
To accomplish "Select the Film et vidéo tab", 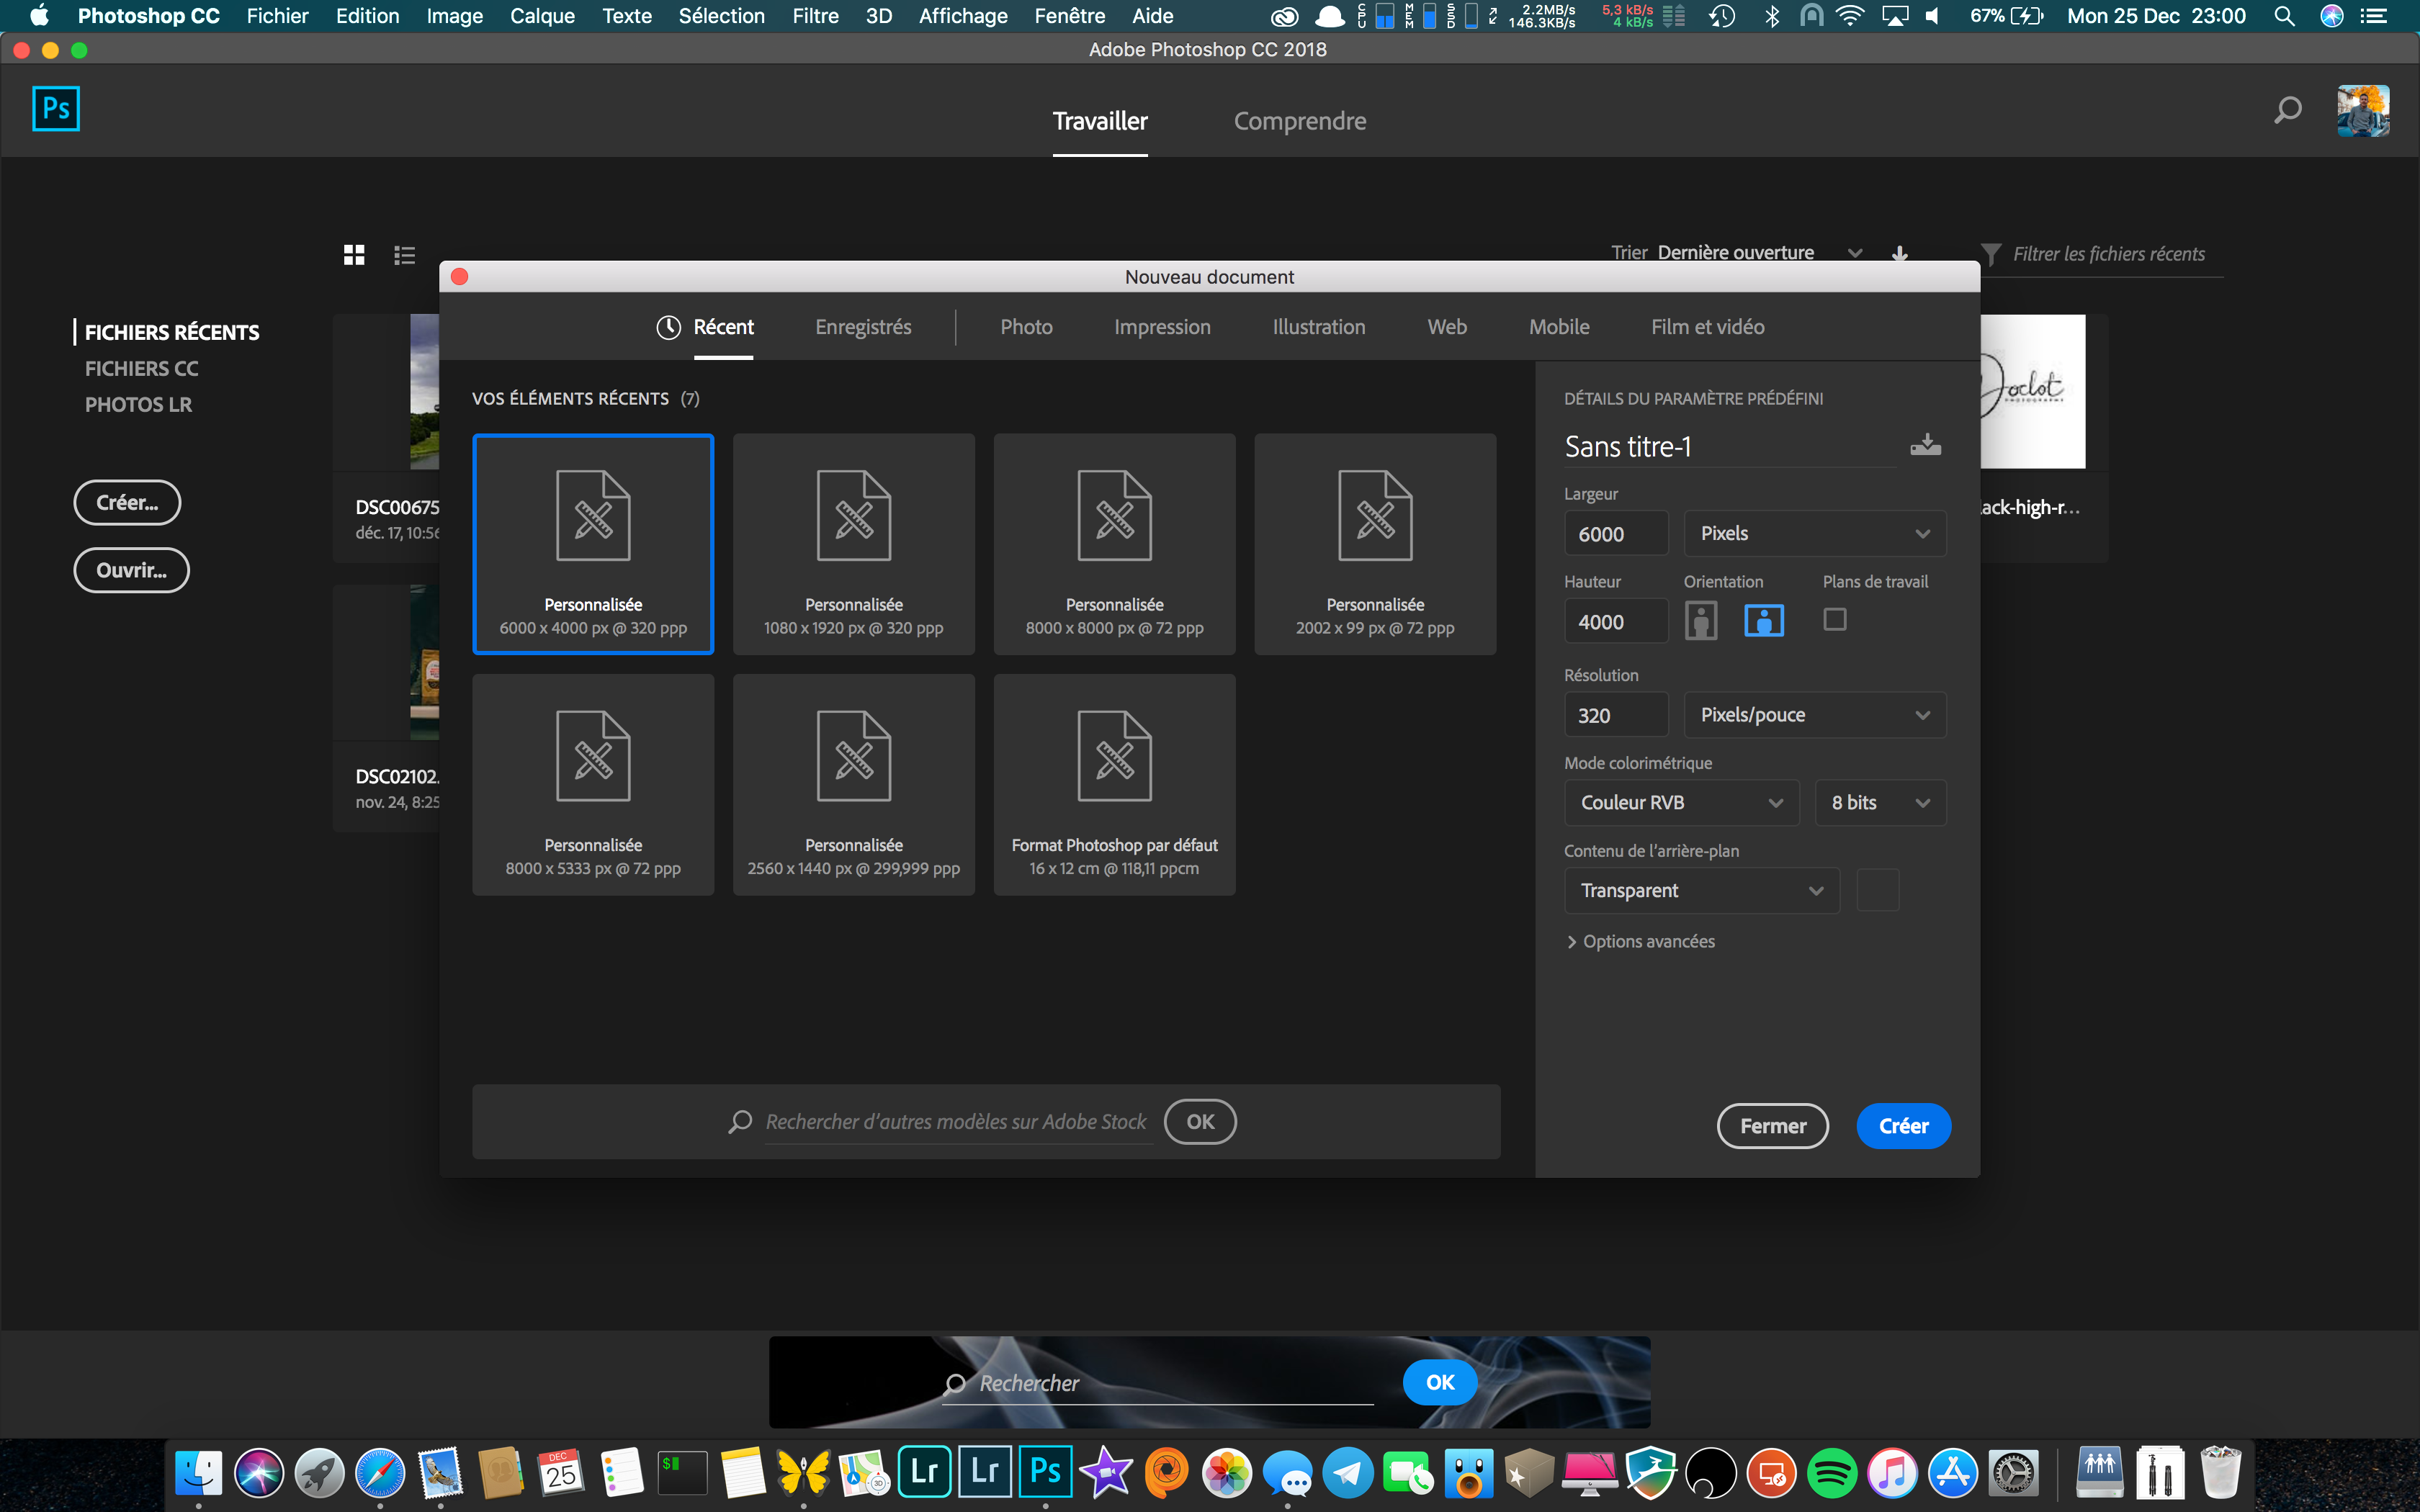I will (1707, 327).
